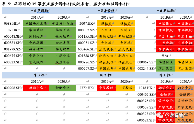Select stock code 1109.HK
The width and height of the screenshot is (194, 124).
coord(11,30)
